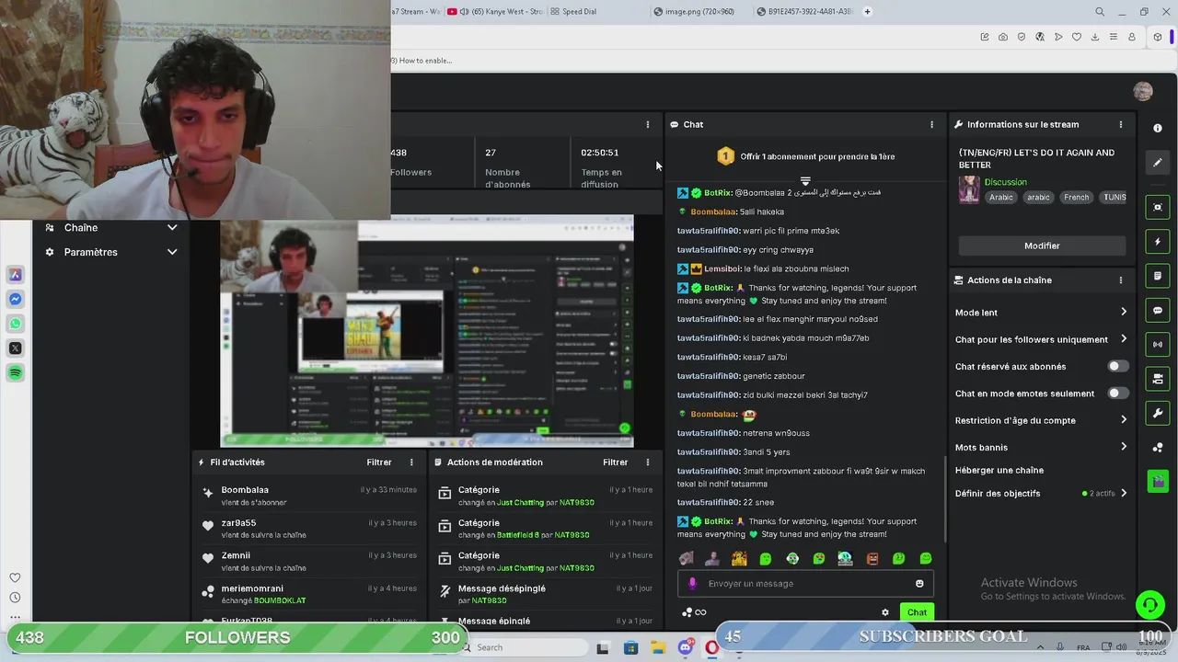Open the browser sidebar heart bookmarks icon
Screen dimensions: 1178x662
click(x=15, y=577)
